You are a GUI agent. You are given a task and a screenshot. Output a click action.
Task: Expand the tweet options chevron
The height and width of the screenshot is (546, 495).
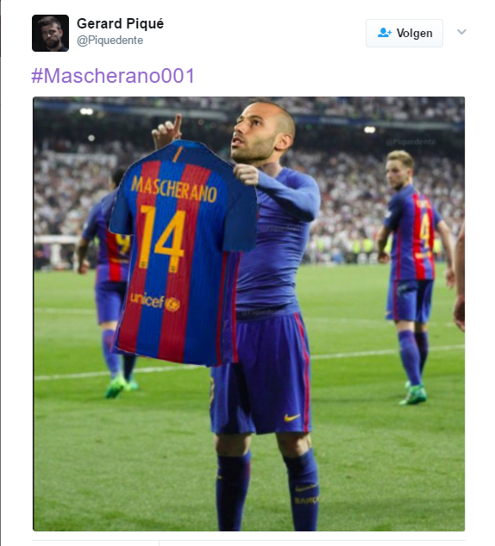[x=461, y=32]
